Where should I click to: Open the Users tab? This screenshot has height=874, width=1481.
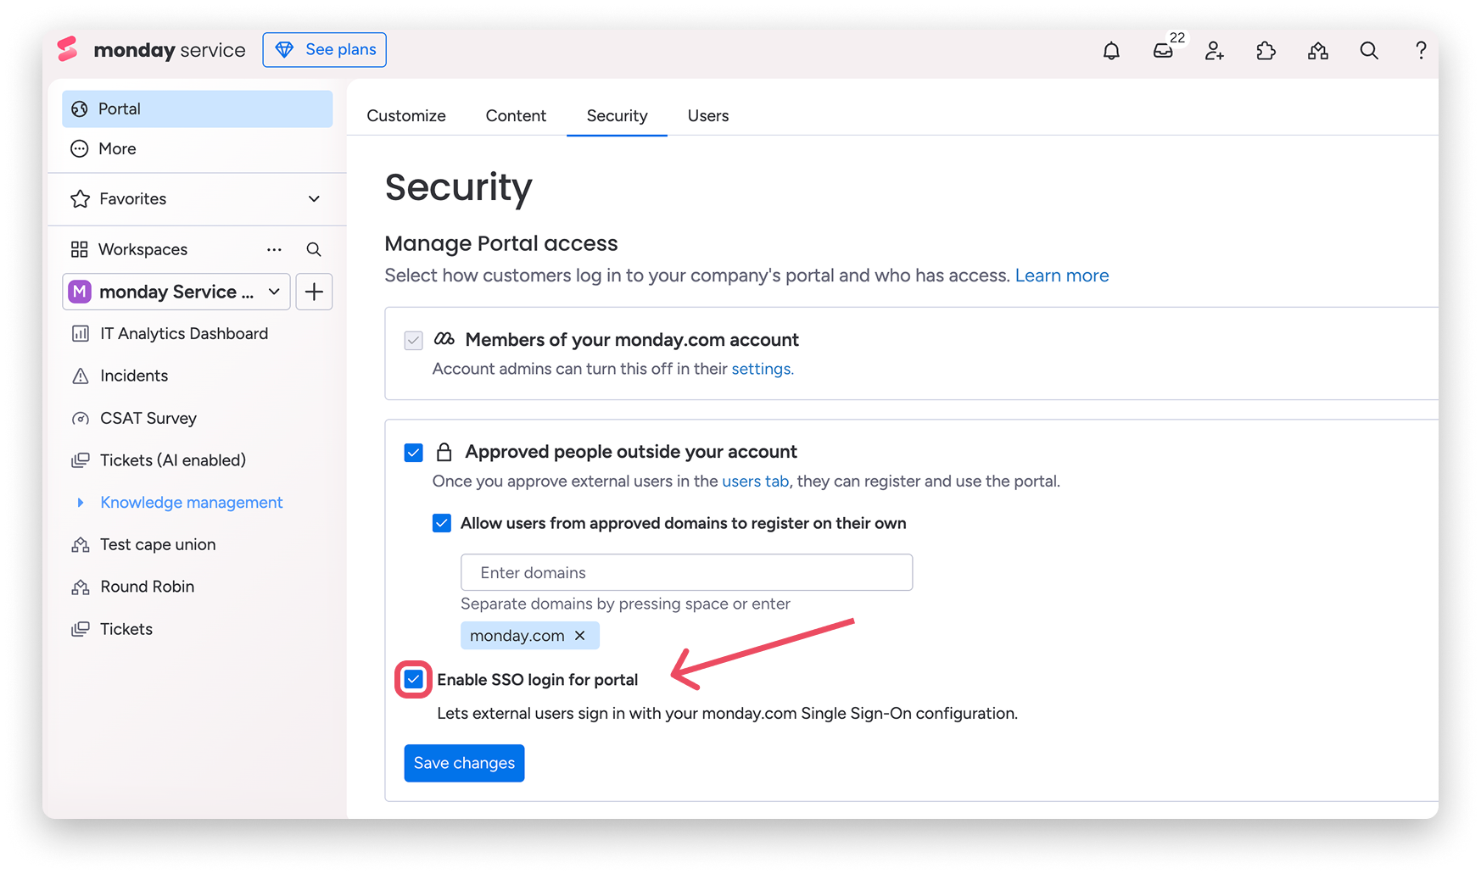[708, 116]
